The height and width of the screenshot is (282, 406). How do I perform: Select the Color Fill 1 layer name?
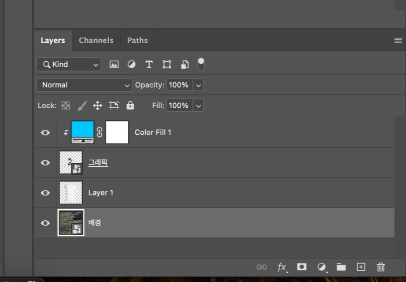point(153,132)
